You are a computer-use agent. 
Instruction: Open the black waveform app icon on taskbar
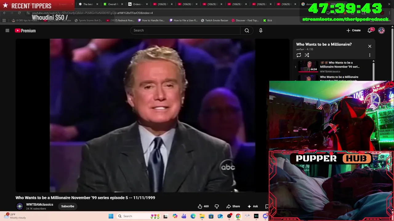tap(256, 216)
